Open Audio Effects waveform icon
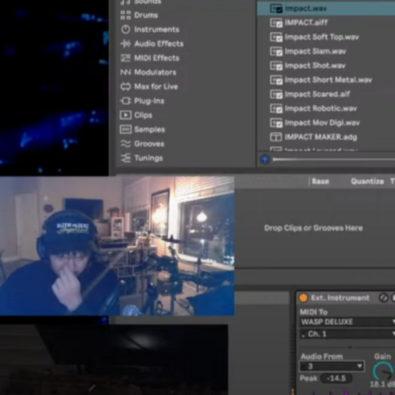The width and height of the screenshot is (395, 395). [126, 43]
